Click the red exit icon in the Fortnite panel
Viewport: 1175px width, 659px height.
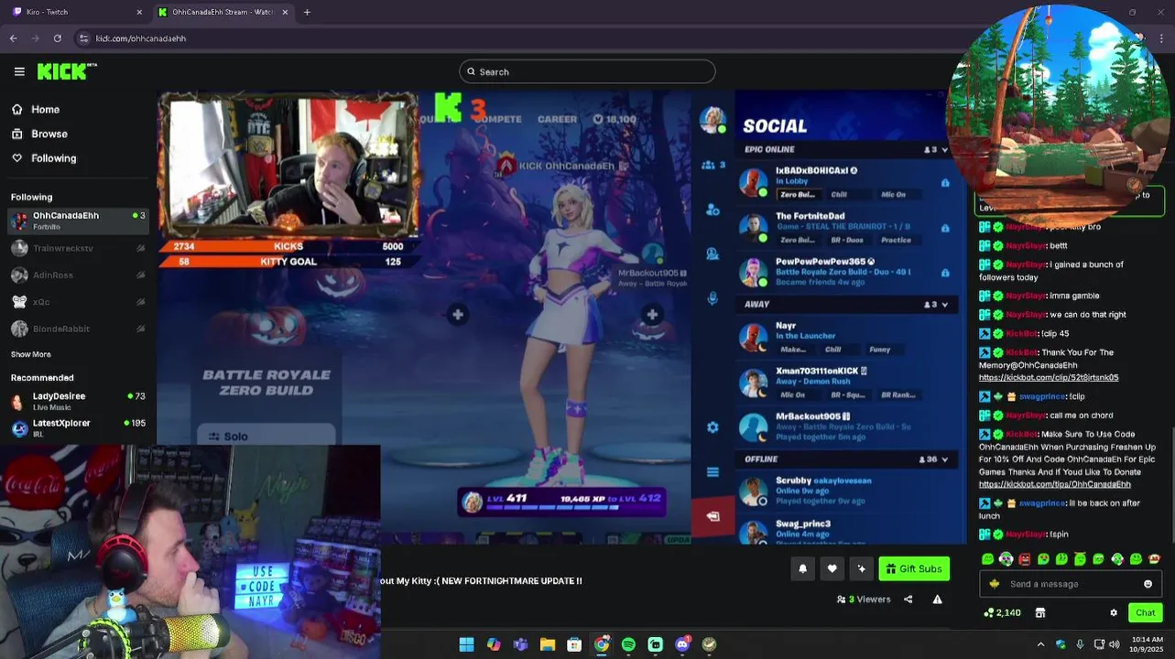coord(713,516)
